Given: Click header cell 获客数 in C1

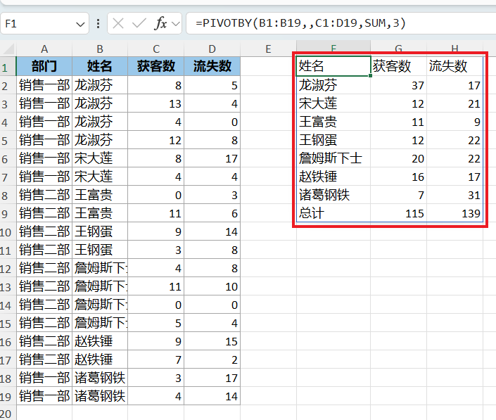Looking at the screenshot, I should [156, 66].
